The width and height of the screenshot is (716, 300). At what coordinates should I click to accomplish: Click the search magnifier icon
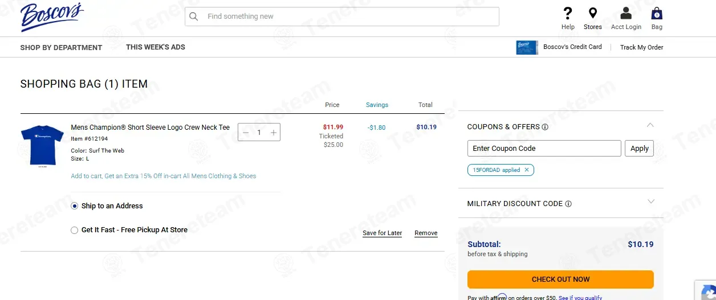point(194,17)
